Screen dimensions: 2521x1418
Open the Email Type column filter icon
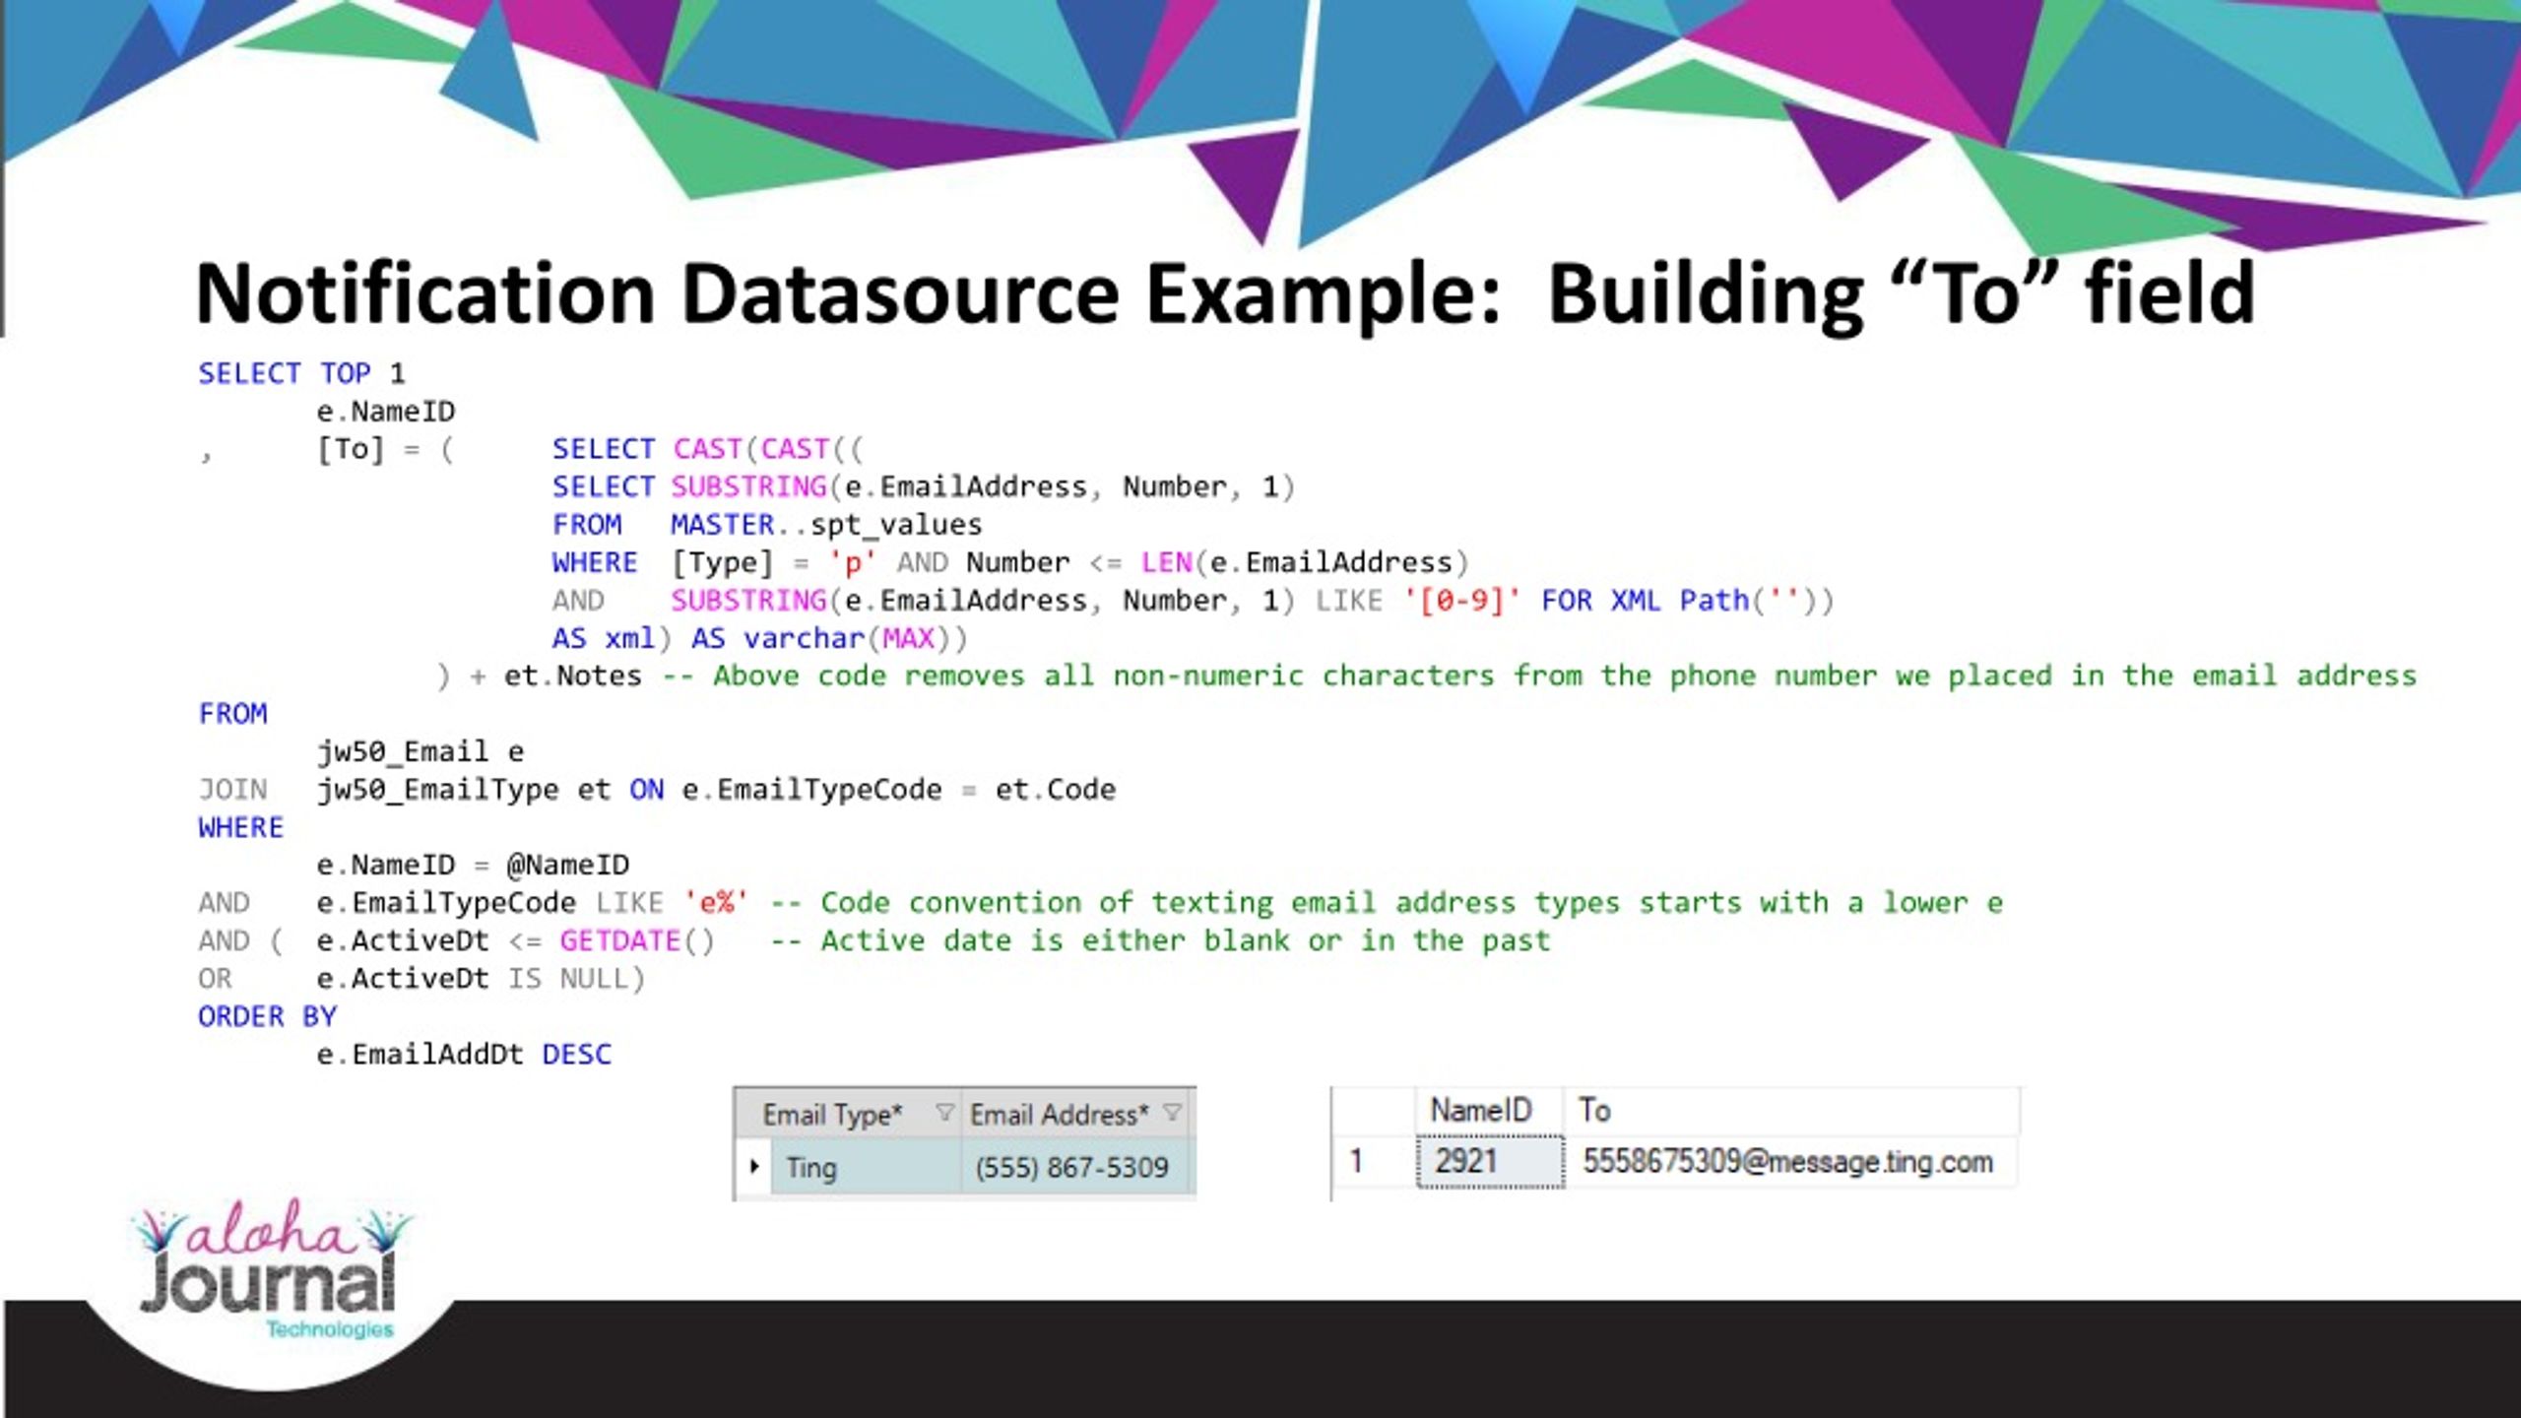[x=944, y=1113]
